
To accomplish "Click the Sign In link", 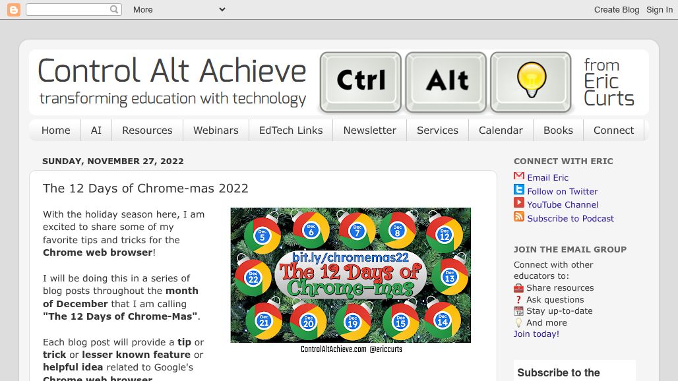I will (x=659, y=9).
